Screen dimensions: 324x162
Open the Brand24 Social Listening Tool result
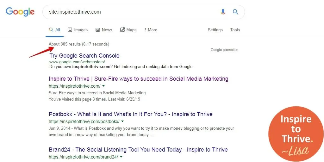138,150
